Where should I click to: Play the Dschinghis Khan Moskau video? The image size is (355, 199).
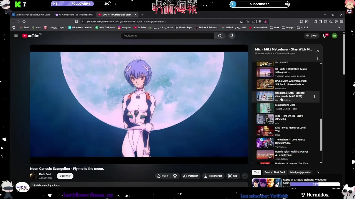coord(286,96)
